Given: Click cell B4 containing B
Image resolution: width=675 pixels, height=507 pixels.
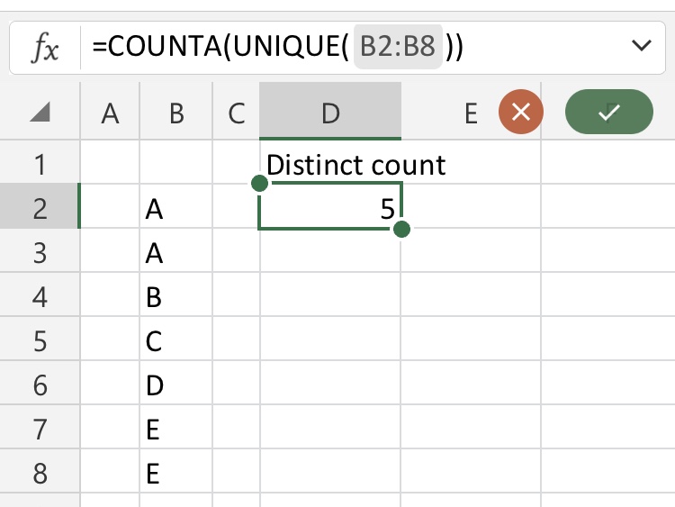Looking at the screenshot, I should (x=176, y=297).
